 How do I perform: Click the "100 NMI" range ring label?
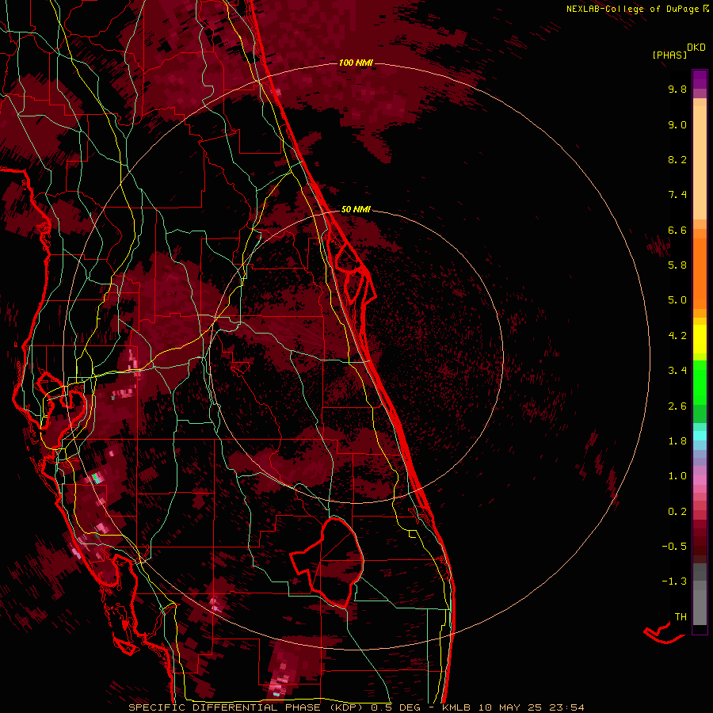pyautogui.click(x=356, y=63)
